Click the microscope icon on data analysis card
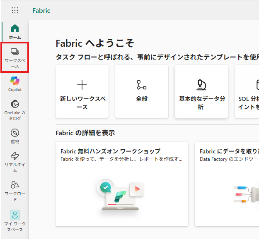 point(201,85)
